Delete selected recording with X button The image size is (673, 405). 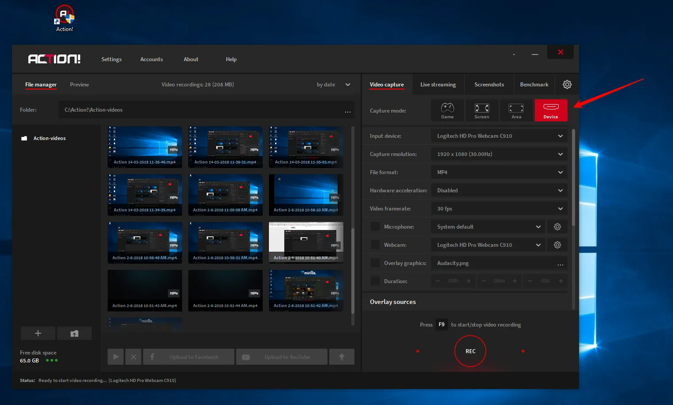[133, 357]
